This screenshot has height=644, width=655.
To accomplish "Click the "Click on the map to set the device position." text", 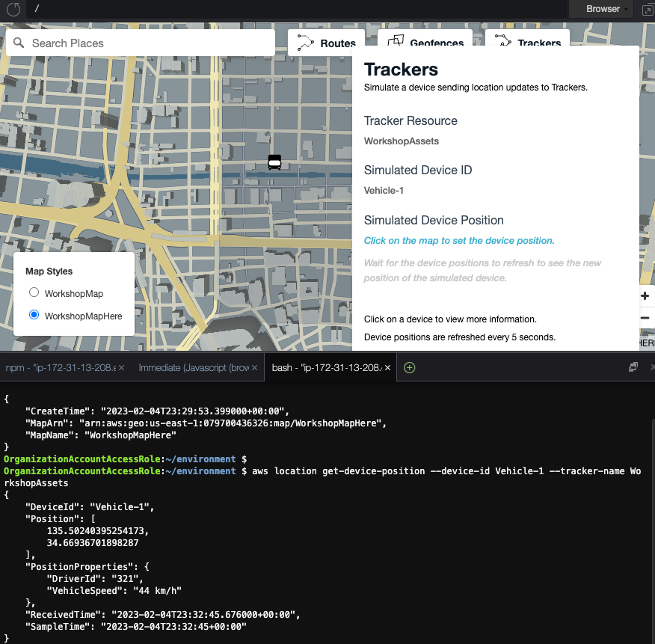I will (459, 241).
